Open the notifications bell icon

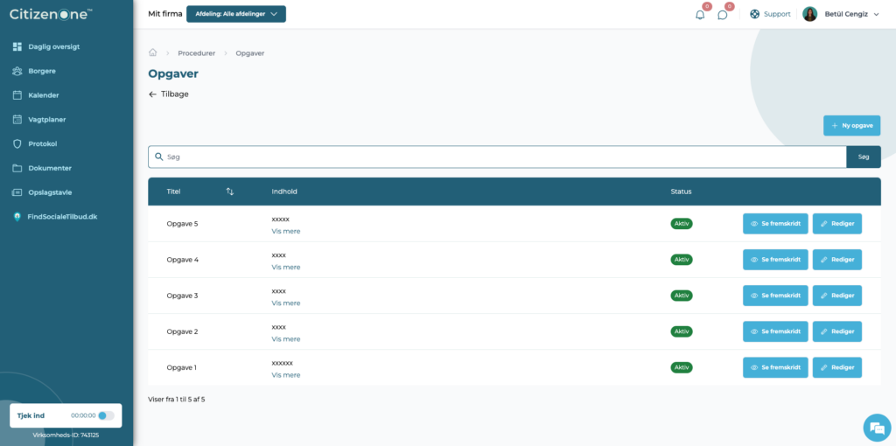pyautogui.click(x=700, y=15)
